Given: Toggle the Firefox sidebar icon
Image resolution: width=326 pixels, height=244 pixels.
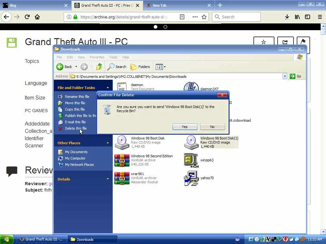Looking at the screenshot, I should [308, 17].
